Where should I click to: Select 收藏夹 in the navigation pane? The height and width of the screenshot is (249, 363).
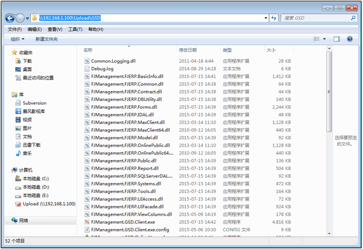tap(26, 53)
